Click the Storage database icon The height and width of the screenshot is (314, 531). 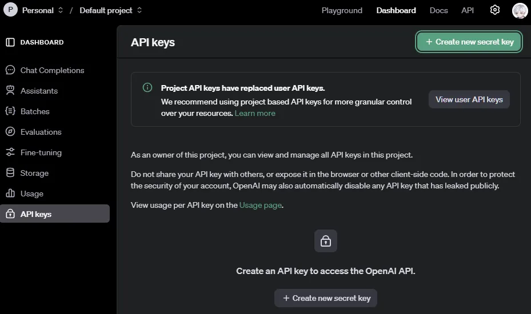tap(10, 173)
